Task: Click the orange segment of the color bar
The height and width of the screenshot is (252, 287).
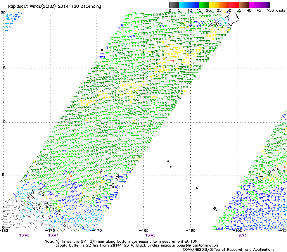Action: coord(224,5)
